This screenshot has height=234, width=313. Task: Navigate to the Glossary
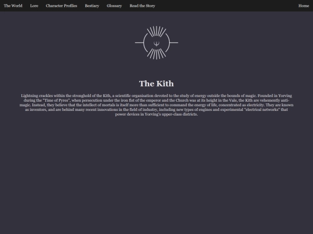click(x=114, y=6)
